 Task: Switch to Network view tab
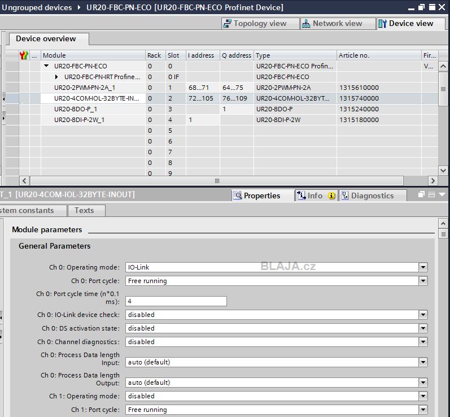[x=338, y=24]
